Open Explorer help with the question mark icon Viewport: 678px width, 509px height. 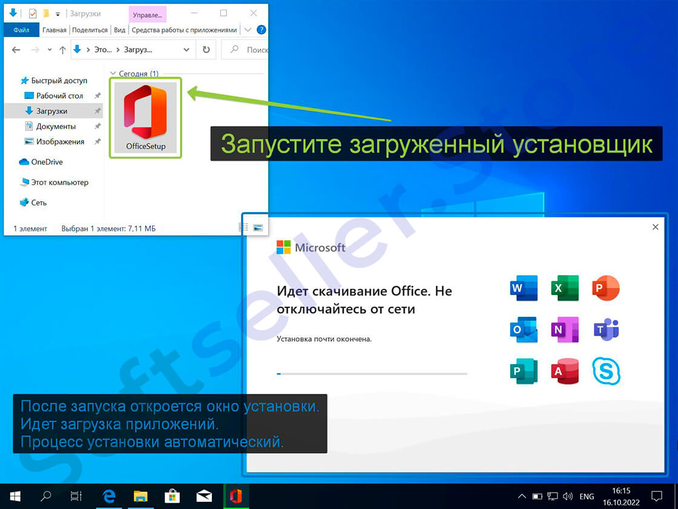click(261, 30)
